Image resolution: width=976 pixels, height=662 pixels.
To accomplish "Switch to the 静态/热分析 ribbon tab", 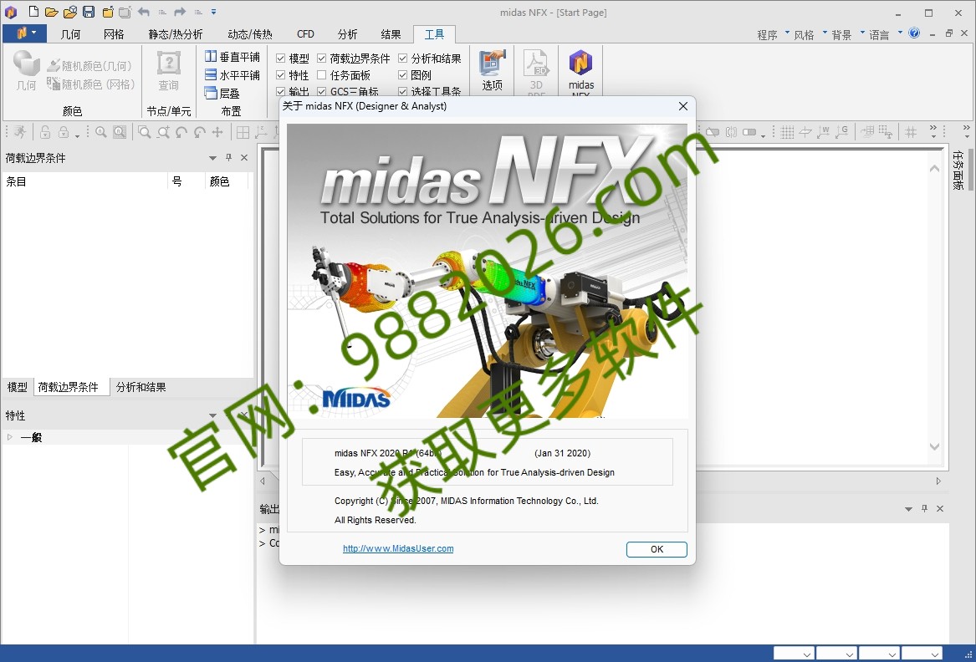I will tap(176, 34).
